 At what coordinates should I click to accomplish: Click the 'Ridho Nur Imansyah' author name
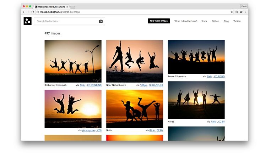point(55,85)
